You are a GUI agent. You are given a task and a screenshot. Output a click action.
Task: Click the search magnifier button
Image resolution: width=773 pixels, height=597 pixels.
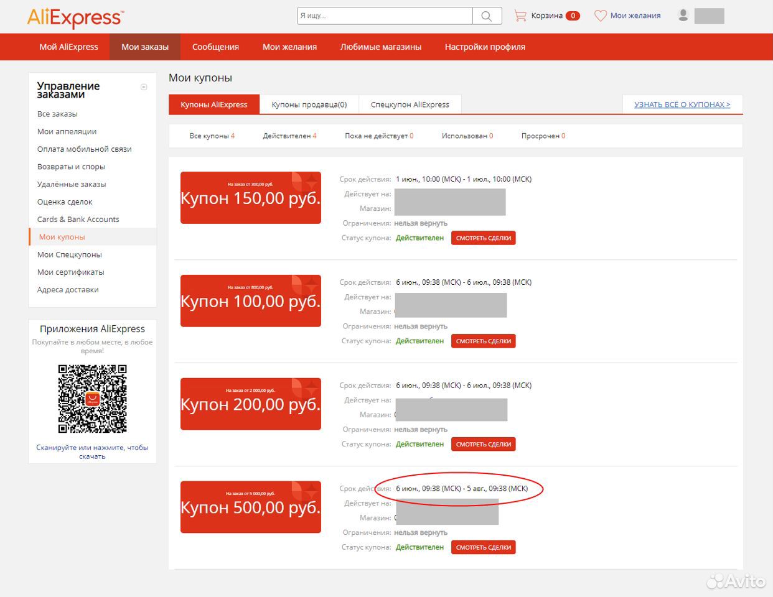487,16
